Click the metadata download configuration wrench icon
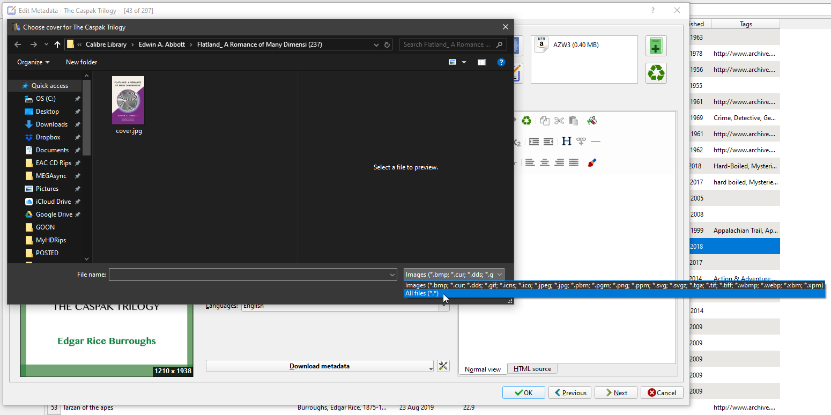The width and height of the screenshot is (831, 415). [x=443, y=366]
